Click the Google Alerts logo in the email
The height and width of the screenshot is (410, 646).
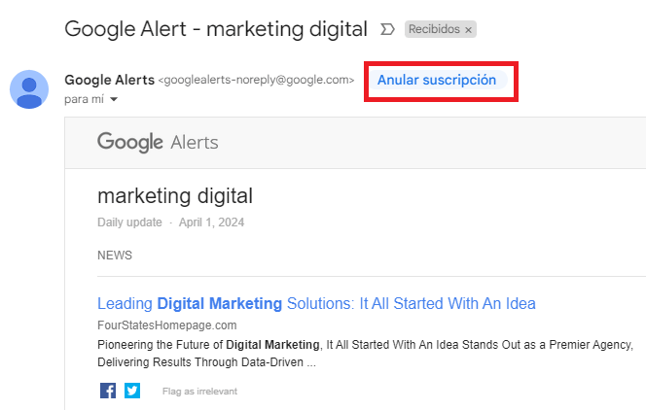point(158,143)
